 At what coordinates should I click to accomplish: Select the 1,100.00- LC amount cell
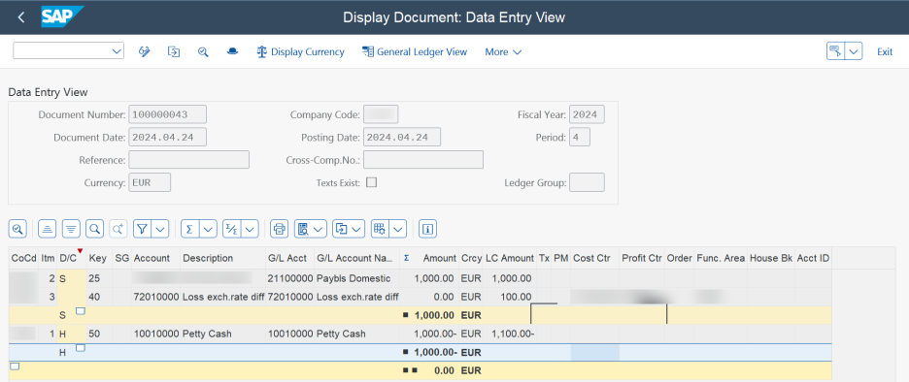(510, 334)
